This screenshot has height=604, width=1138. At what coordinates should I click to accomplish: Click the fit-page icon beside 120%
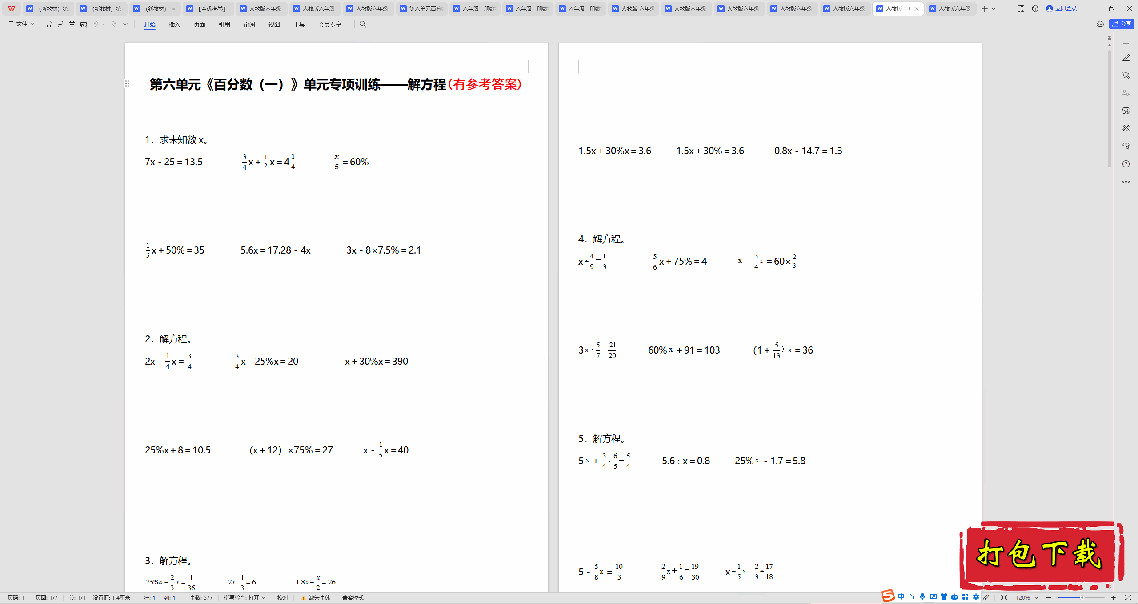tap(1004, 598)
